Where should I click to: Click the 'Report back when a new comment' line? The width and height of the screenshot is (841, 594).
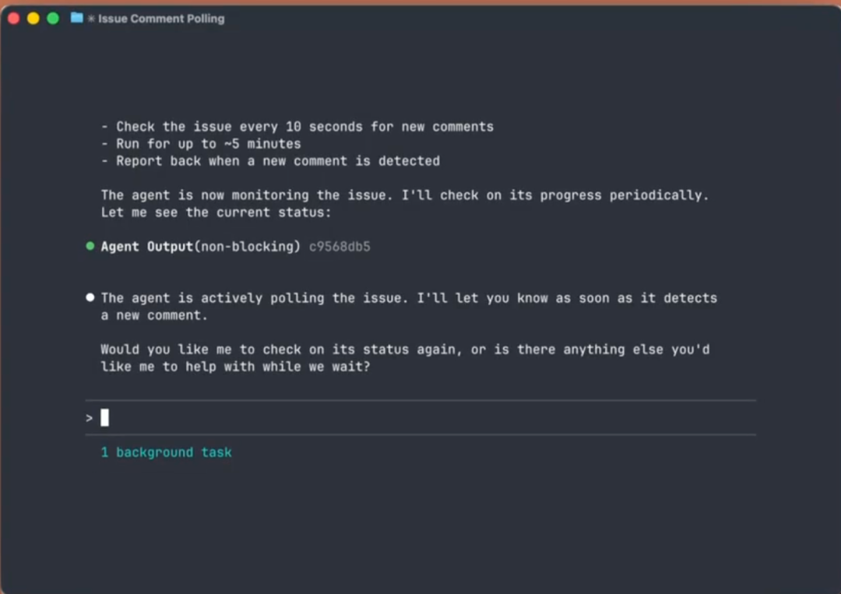pos(270,160)
